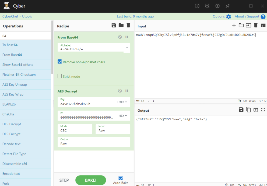Change IV format from HEX
267x186 pixels.
click(123, 116)
